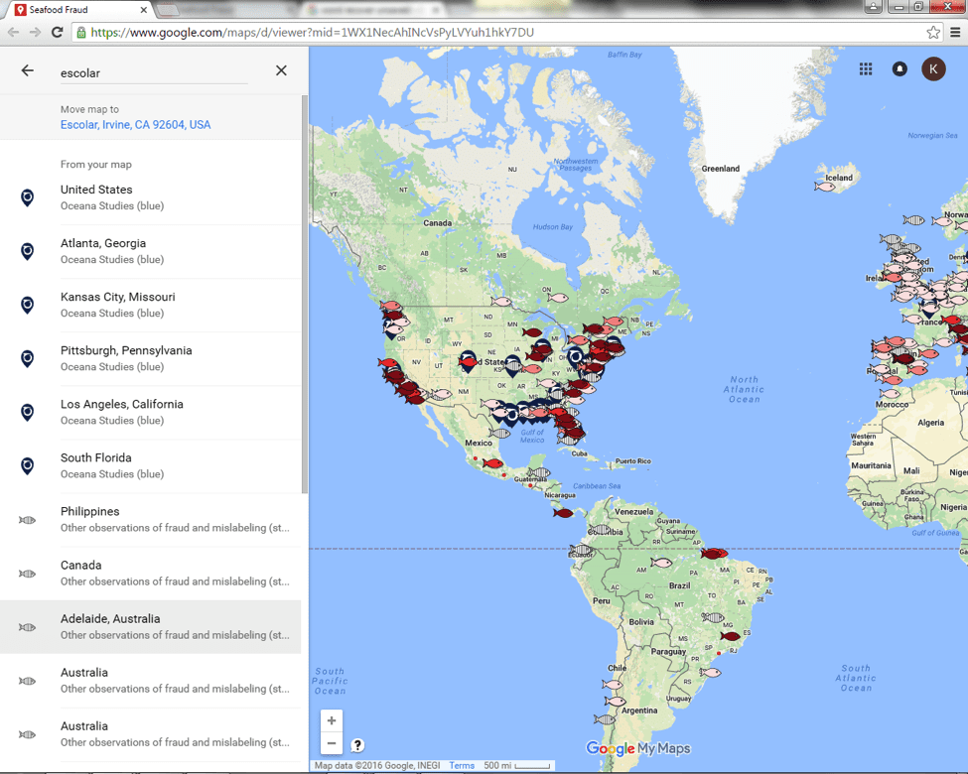Select the pink fish marker in Morocco

[x=890, y=394]
